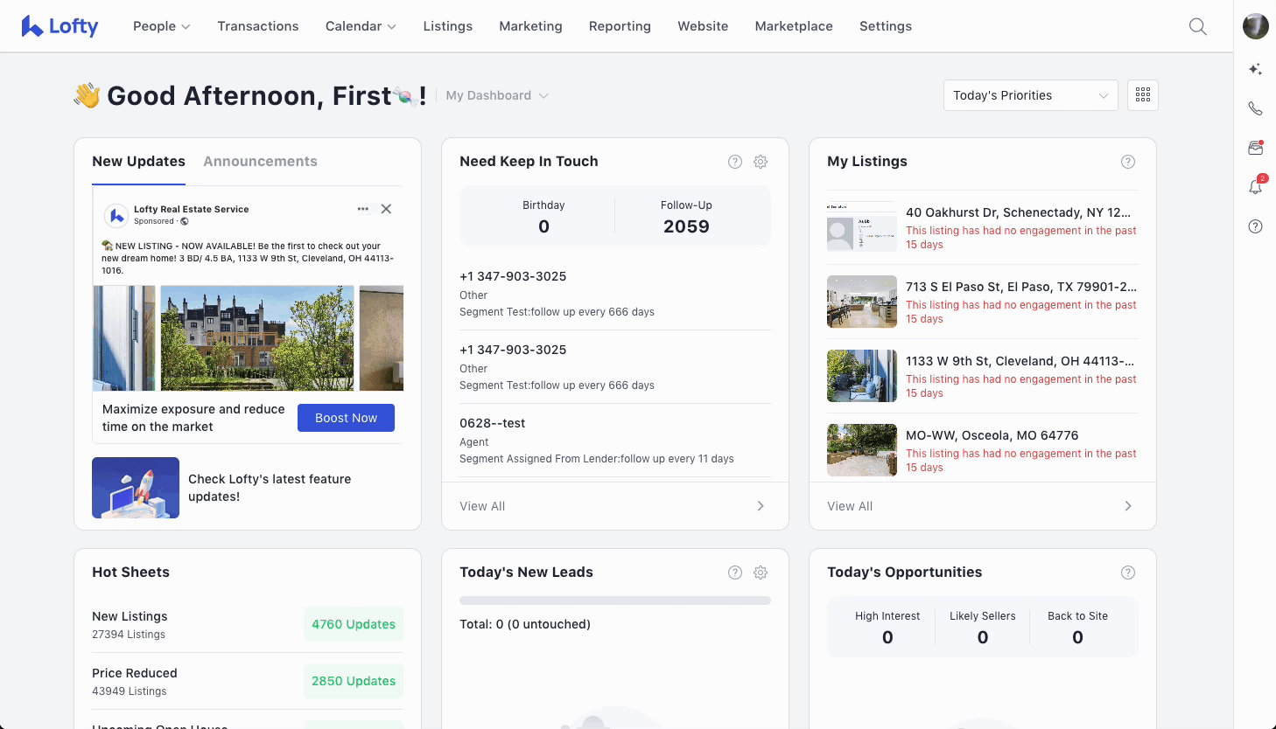Open the 713 S El Paso St listing thumbnail
This screenshot has height=729, width=1276.
pos(861,302)
